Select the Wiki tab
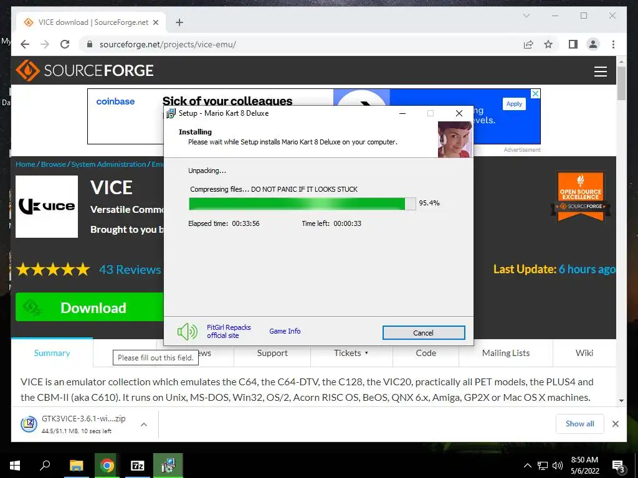The image size is (638, 478). click(x=584, y=353)
